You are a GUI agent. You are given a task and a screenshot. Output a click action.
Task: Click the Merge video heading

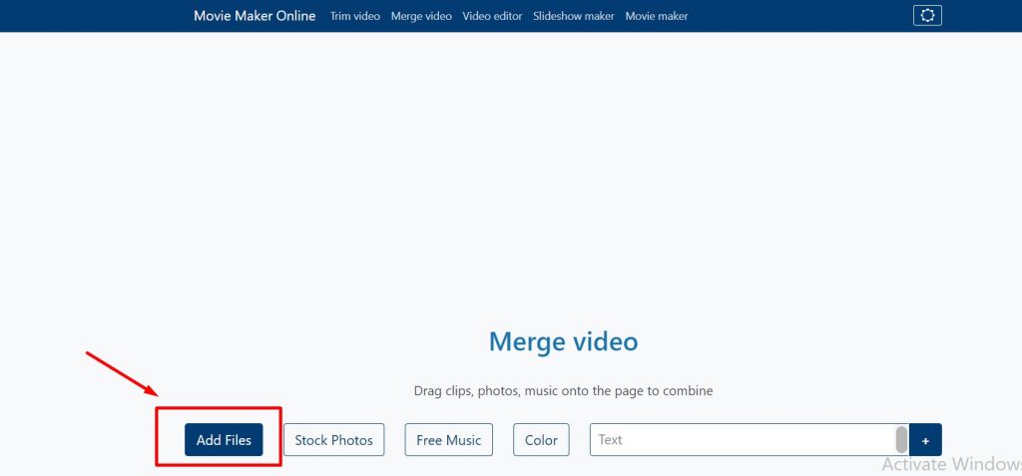pos(563,341)
